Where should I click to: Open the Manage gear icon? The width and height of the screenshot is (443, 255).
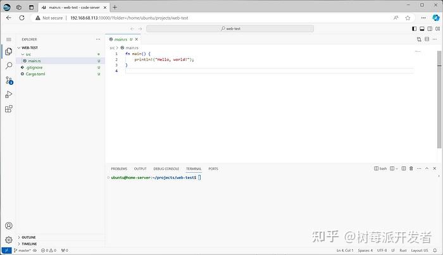click(9, 240)
